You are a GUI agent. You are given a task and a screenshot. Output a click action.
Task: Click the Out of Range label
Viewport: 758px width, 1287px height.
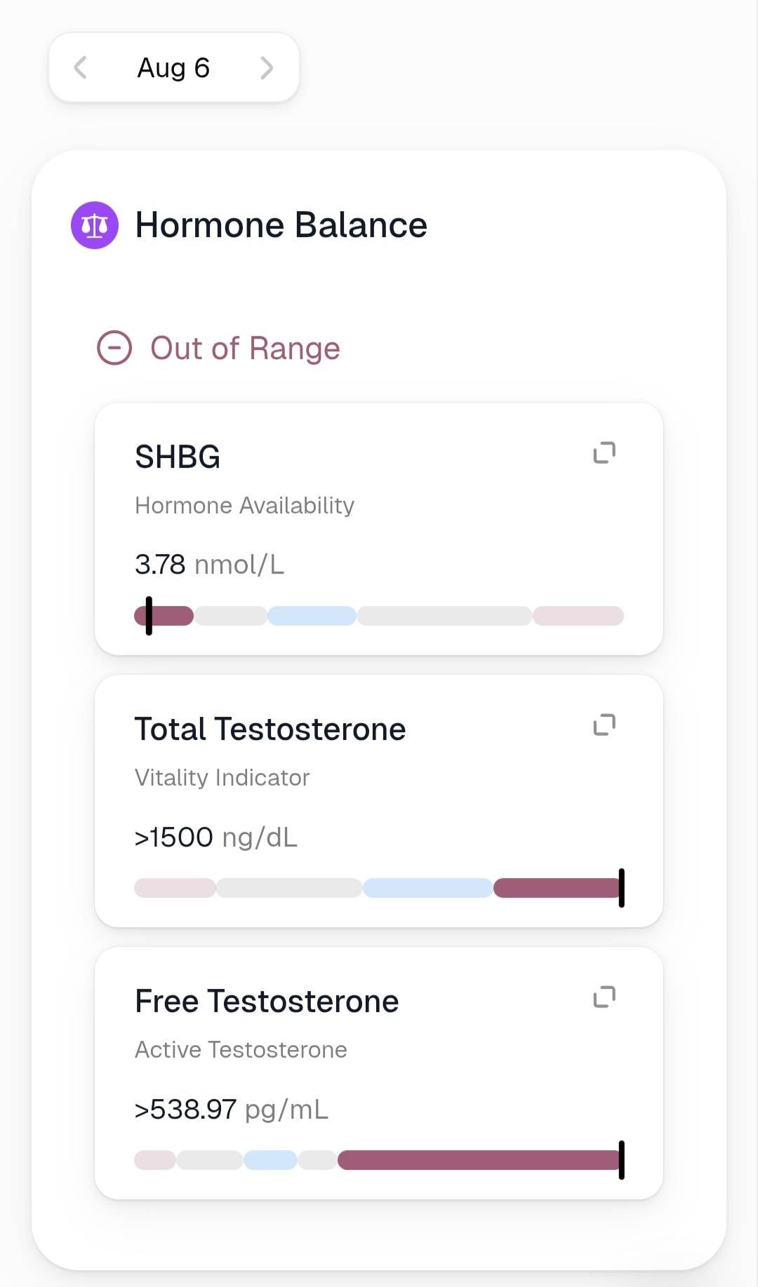(x=245, y=349)
